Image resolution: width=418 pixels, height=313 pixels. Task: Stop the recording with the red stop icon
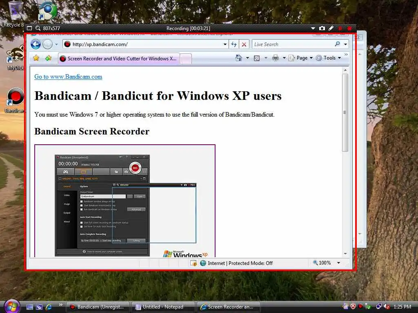(349, 28)
